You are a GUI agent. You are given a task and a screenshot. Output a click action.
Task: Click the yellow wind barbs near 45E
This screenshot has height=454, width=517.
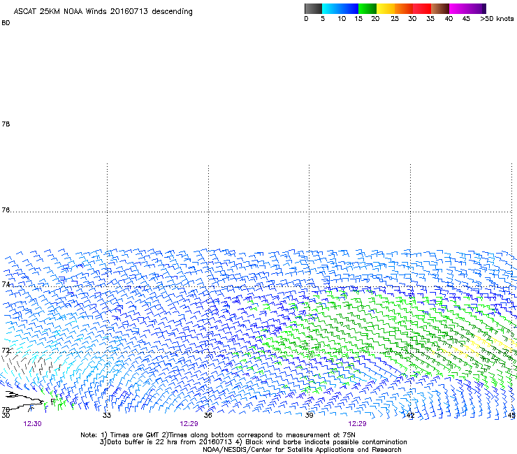click(475, 346)
